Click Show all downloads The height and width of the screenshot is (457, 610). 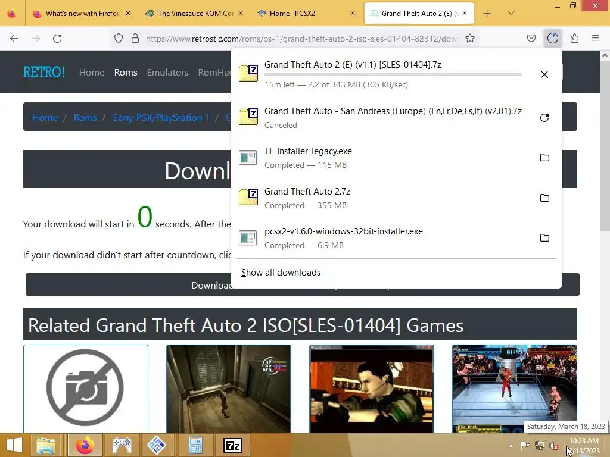(281, 273)
